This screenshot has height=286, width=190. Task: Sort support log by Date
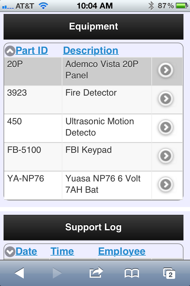[26, 251]
